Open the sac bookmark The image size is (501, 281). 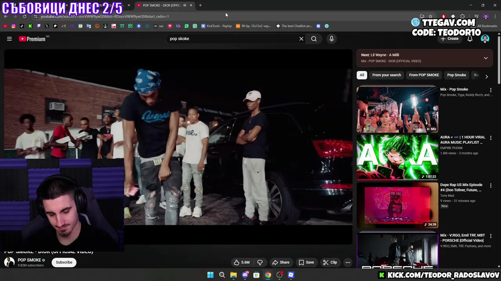coord(159,26)
